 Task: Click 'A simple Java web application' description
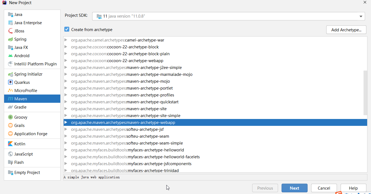(x=91, y=177)
